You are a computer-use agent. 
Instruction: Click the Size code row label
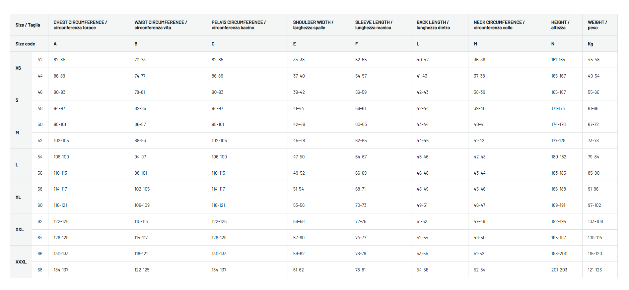(x=25, y=44)
